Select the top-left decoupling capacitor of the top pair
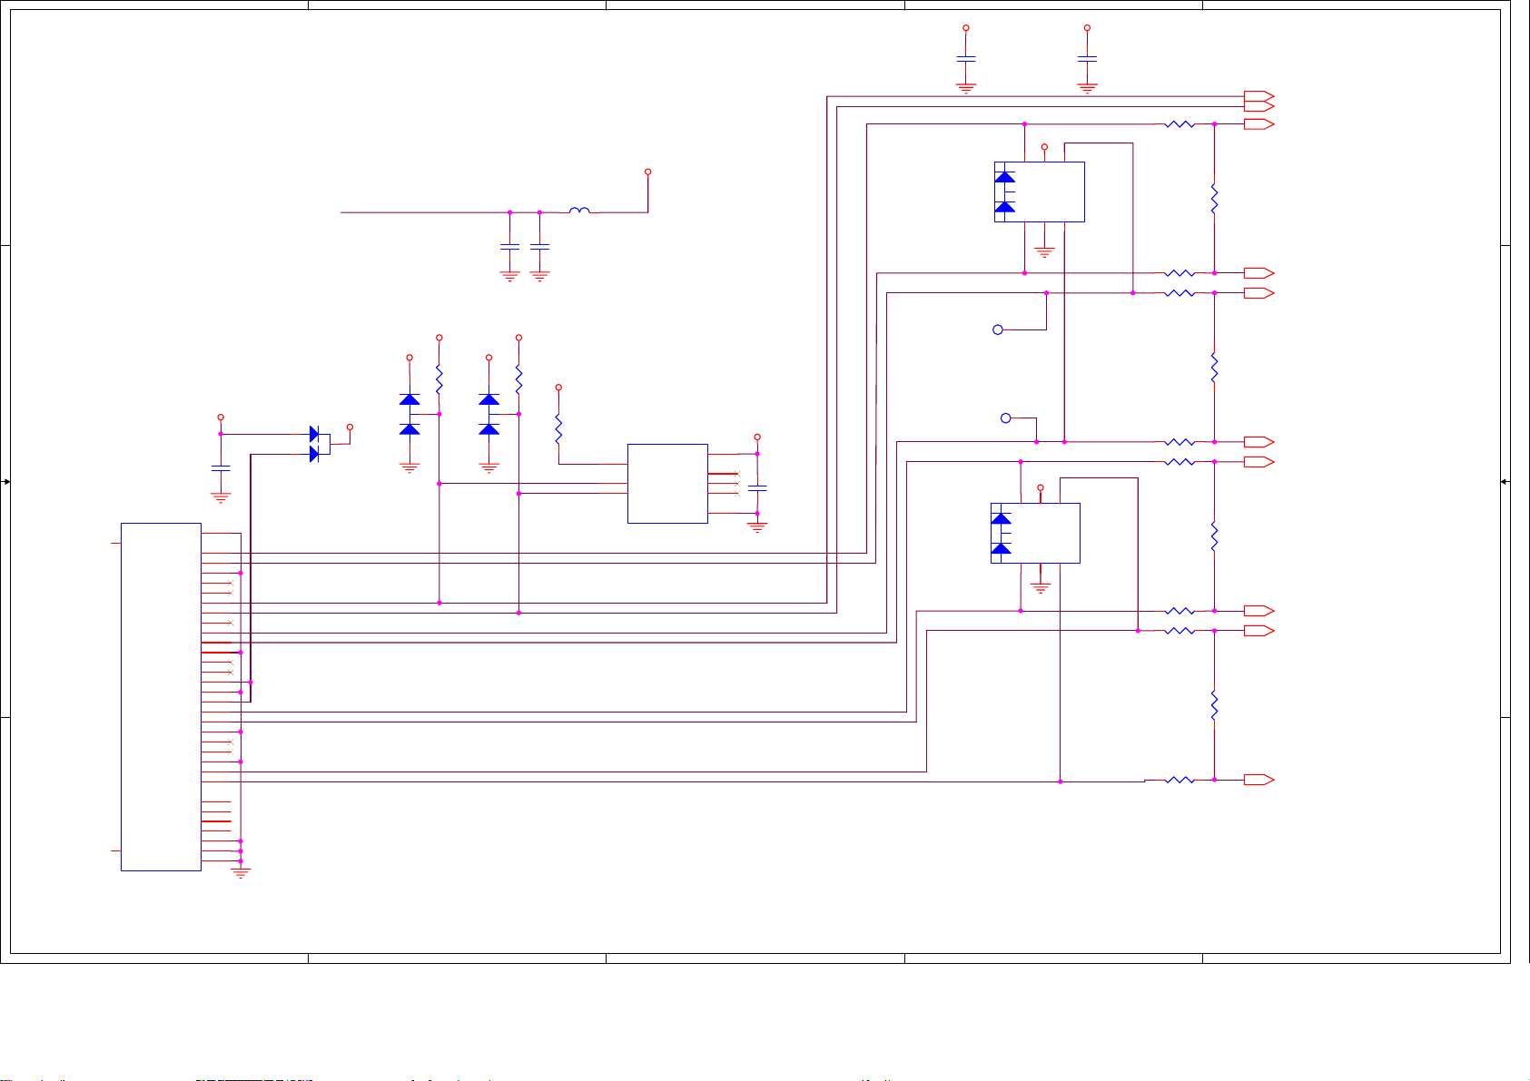 pos(966,58)
